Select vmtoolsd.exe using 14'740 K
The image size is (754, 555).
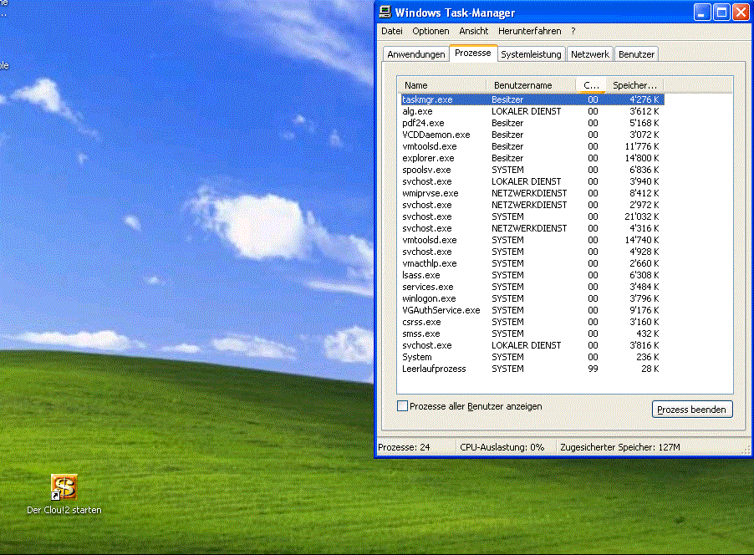coord(532,240)
